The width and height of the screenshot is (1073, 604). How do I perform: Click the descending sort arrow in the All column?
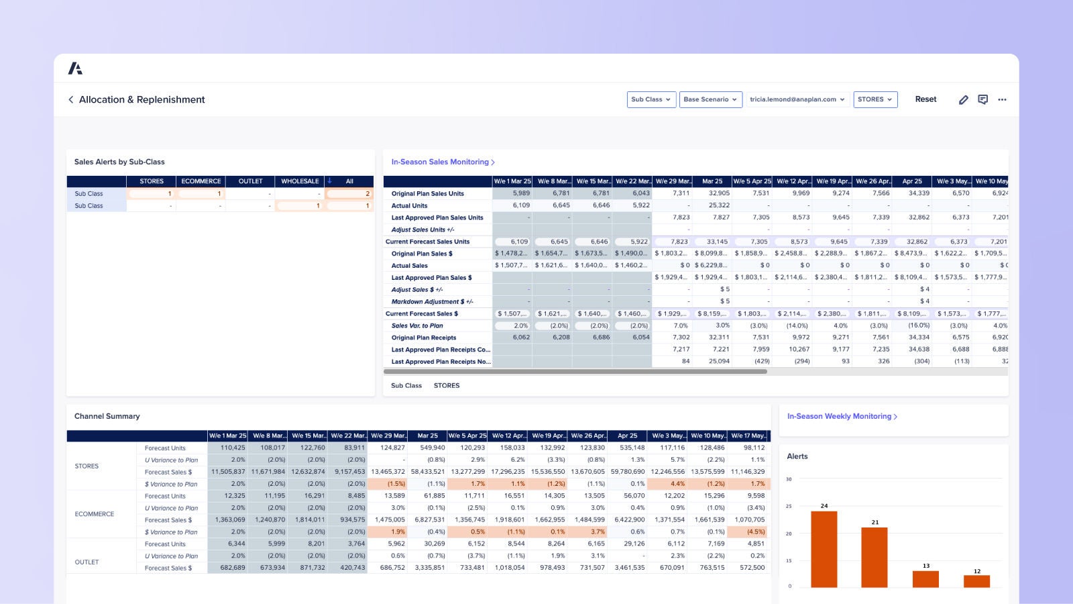click(x=329, y=181)
